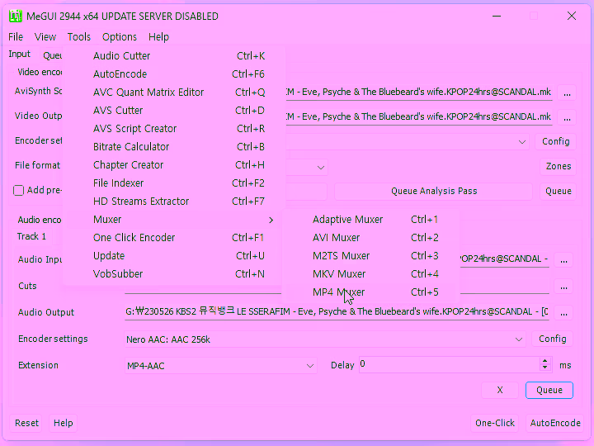The width and height of the screenshot is (594, 446).
Task: Open the Options menu
Action: pos(120,37)
